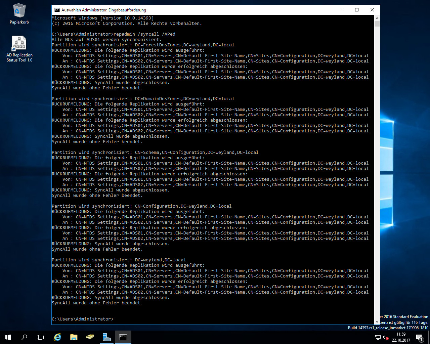Click the command prompt window title icon

tap(57, 10)
